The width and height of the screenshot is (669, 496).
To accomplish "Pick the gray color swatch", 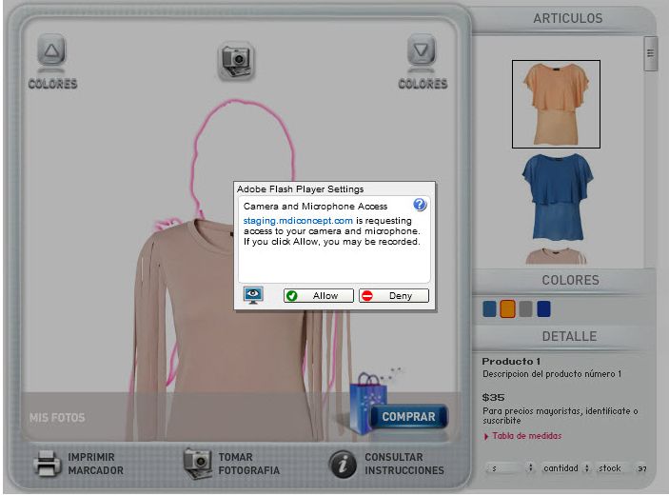I will 525,308.
